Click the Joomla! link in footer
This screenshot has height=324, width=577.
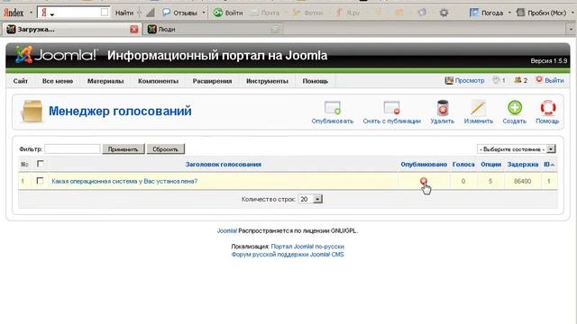pyautogui.click(x=226, y=230)
